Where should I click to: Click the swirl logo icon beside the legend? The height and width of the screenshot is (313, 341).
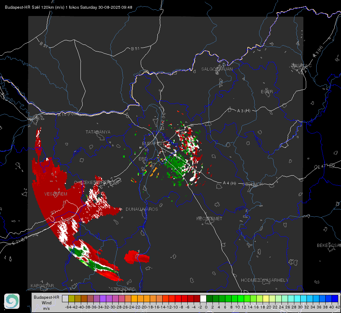[12, 301]
